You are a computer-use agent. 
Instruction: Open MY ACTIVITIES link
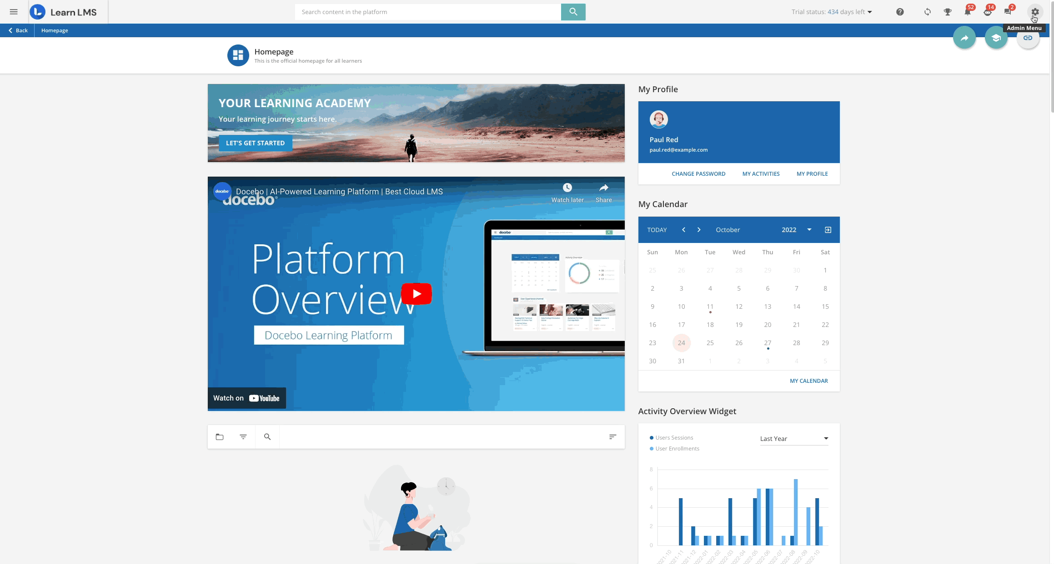(x=761, y=174)
